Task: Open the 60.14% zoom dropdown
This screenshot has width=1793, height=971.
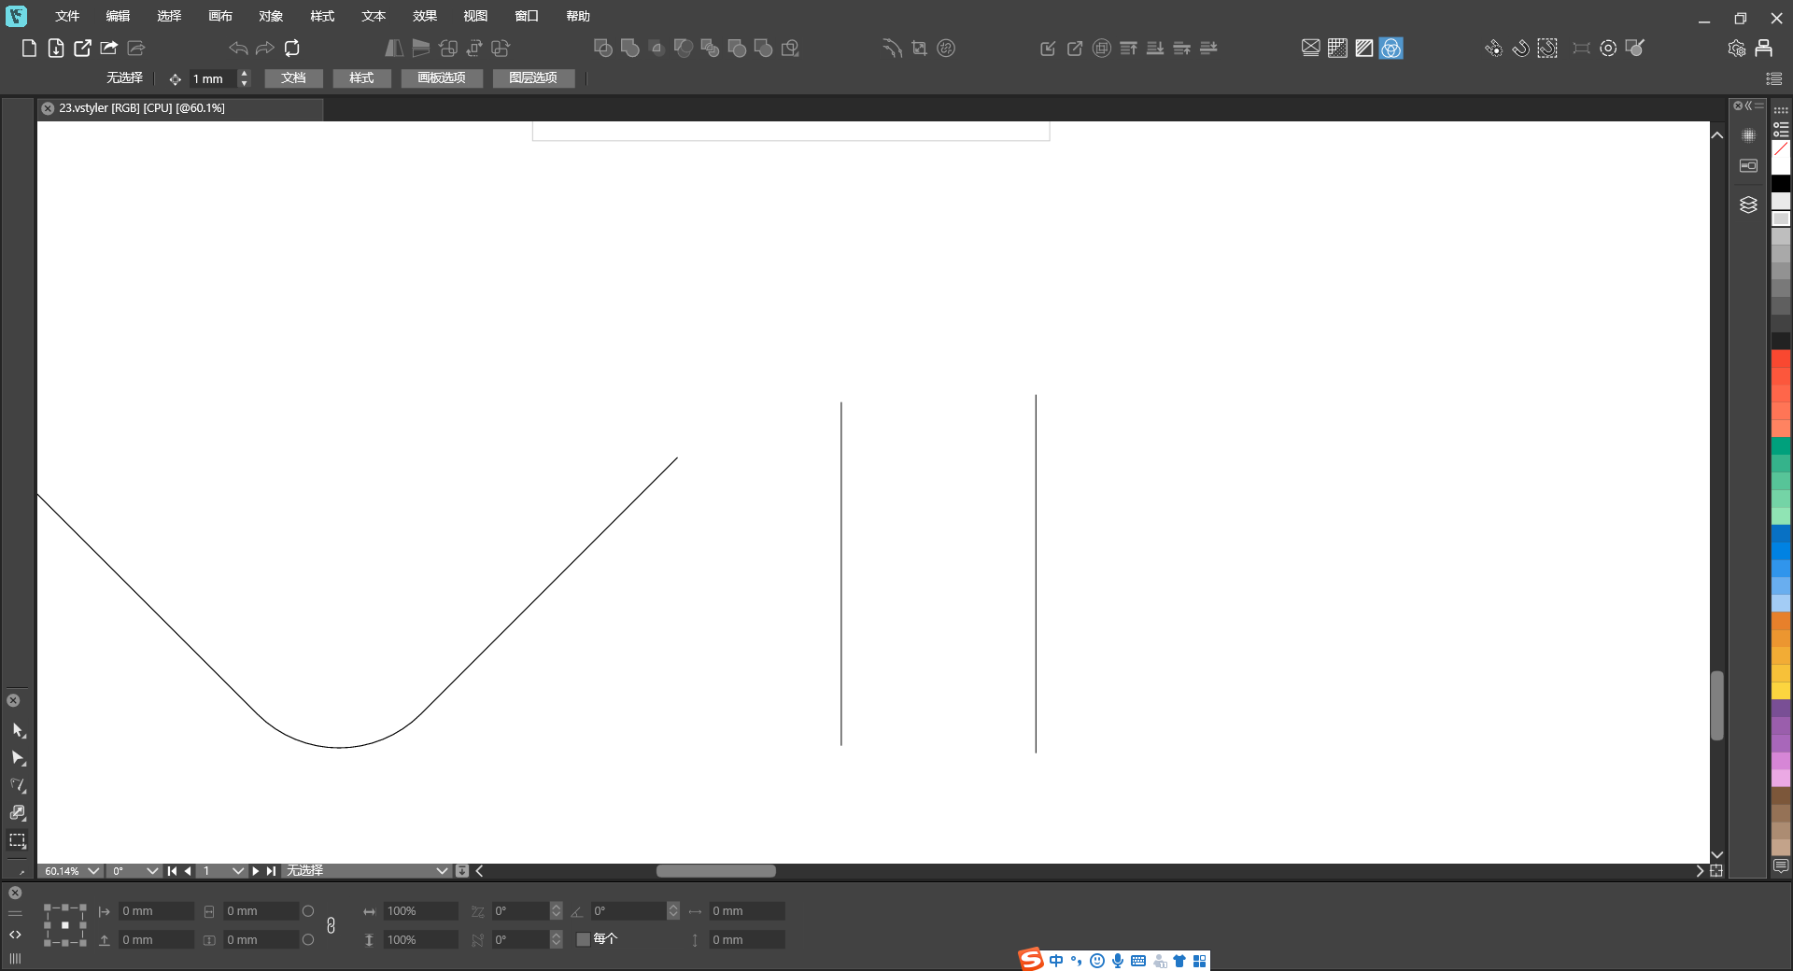Action: 92,871
